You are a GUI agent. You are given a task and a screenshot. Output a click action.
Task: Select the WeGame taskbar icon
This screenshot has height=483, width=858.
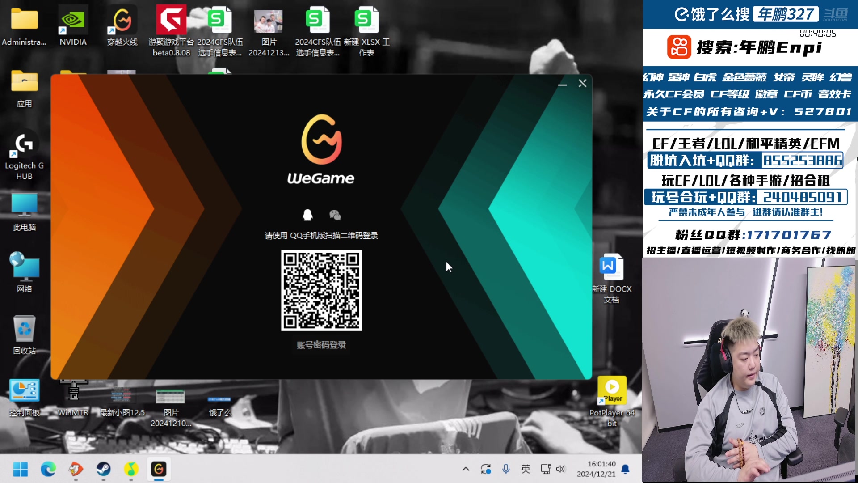pos(159,469)
